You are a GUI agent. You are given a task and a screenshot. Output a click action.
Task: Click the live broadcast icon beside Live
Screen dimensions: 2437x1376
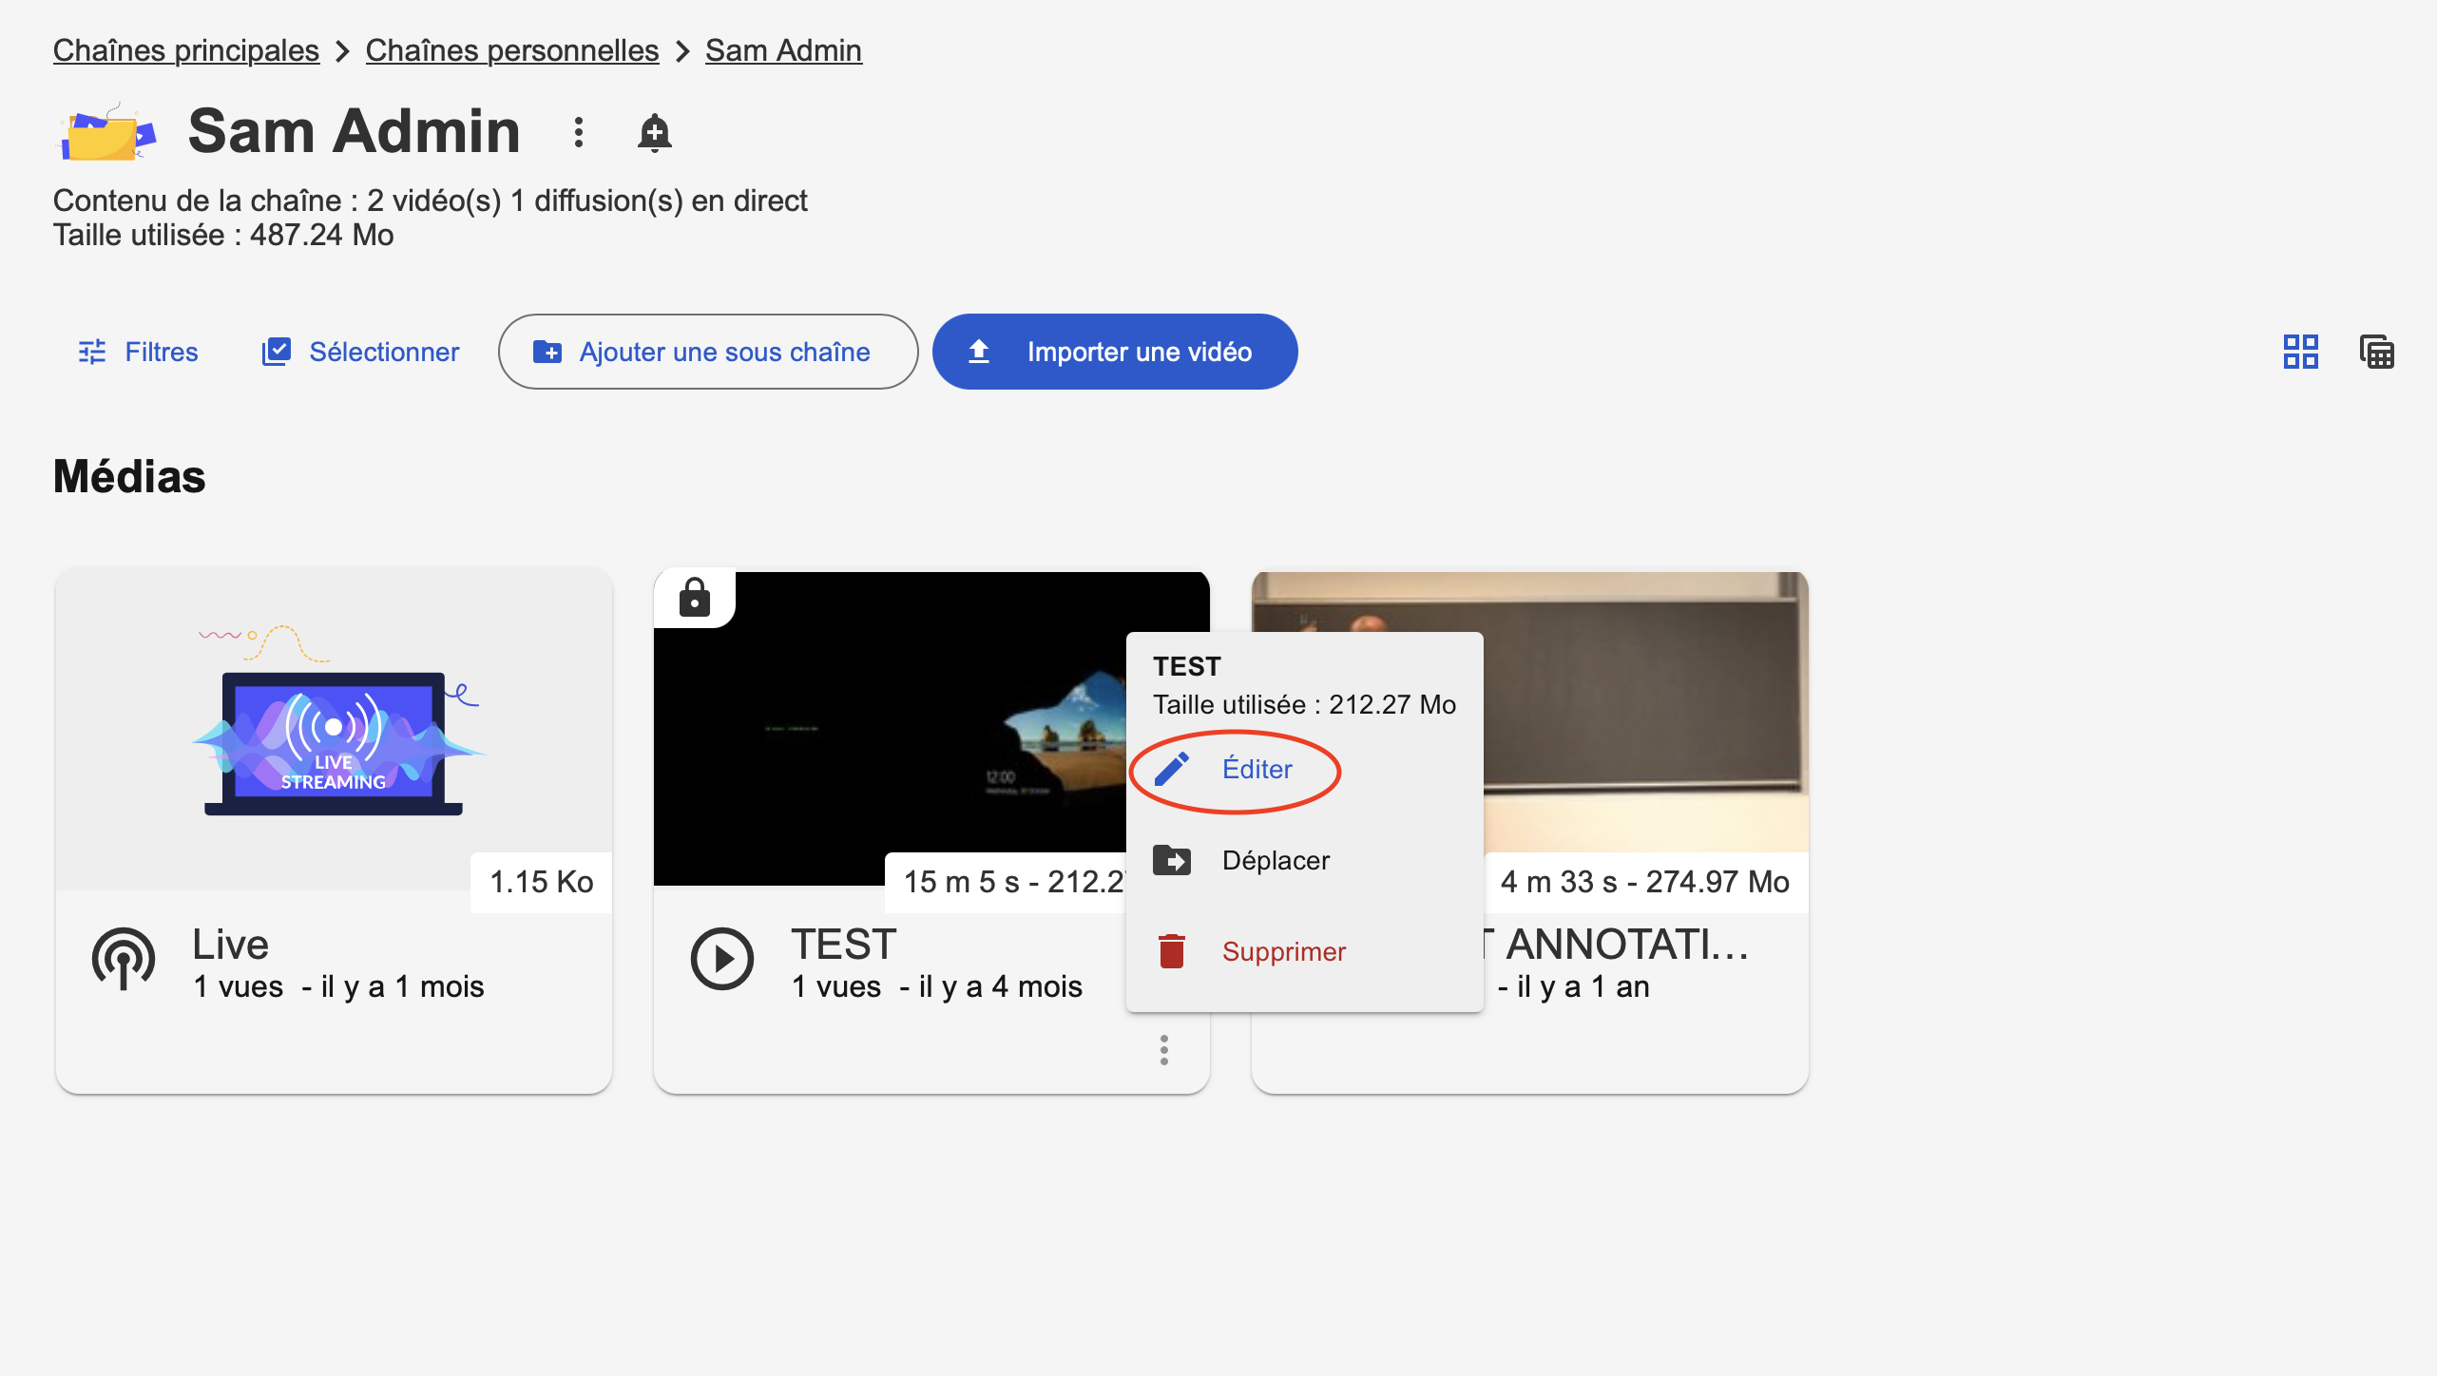(x=124, y=959)
